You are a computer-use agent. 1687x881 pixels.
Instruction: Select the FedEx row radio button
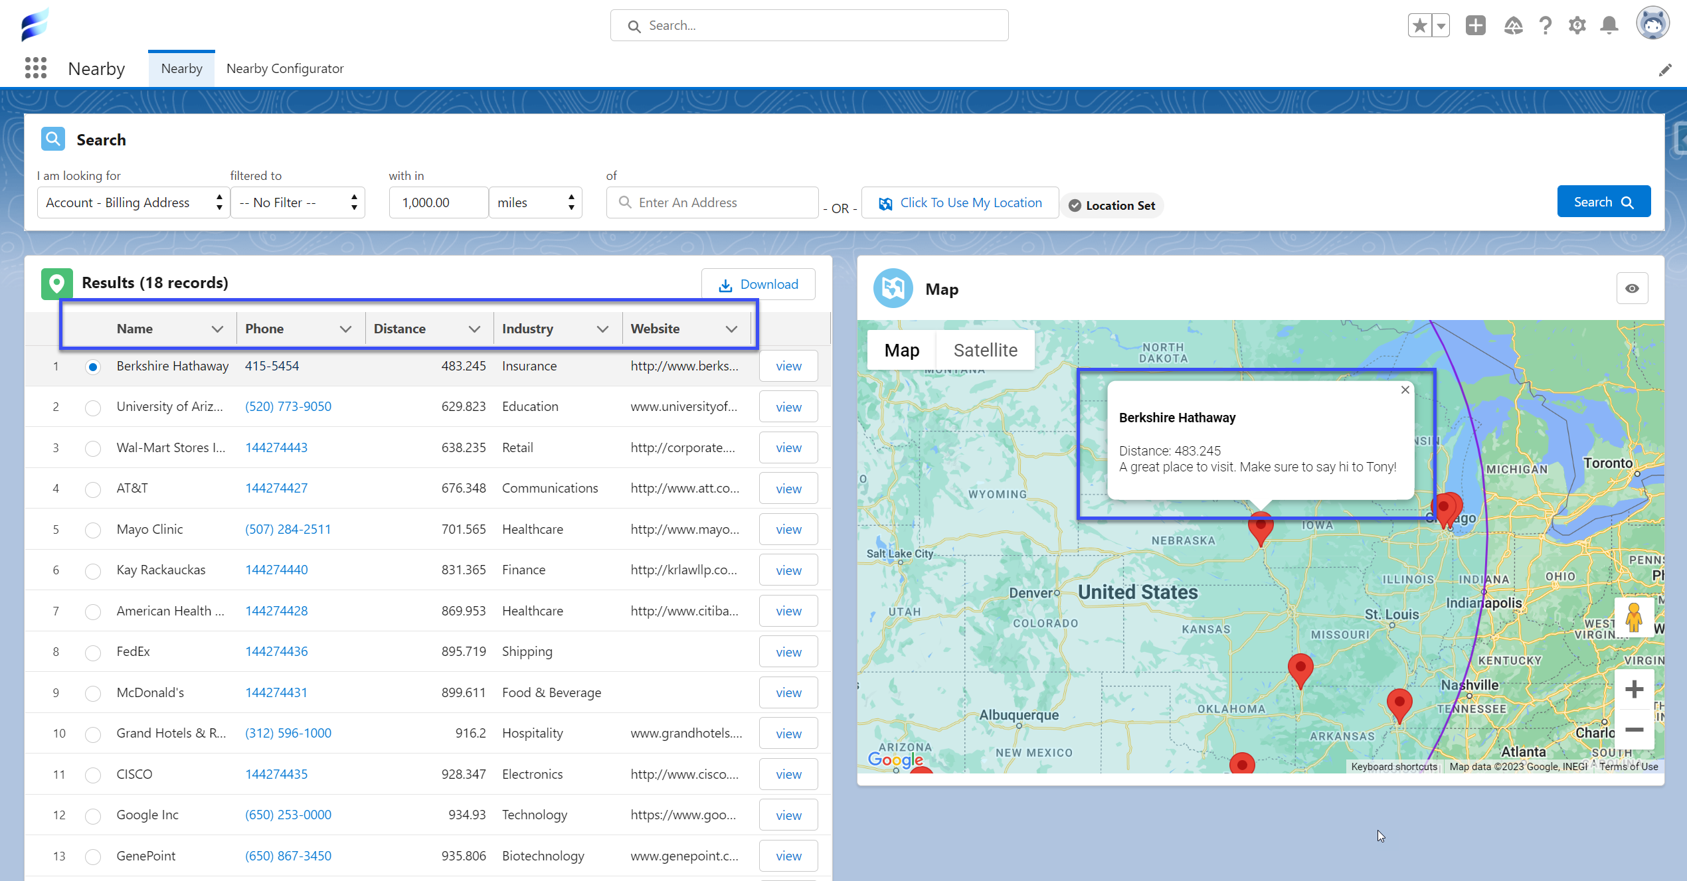93,653
